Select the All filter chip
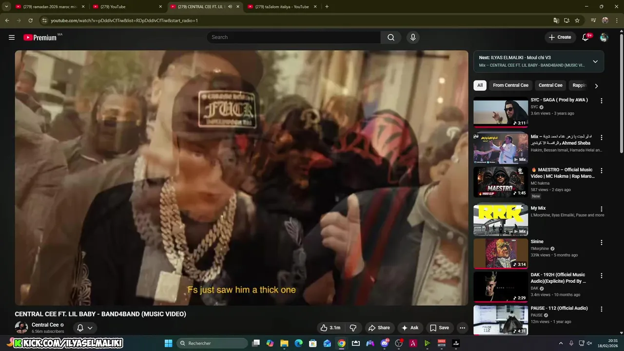 coord(480,85)
